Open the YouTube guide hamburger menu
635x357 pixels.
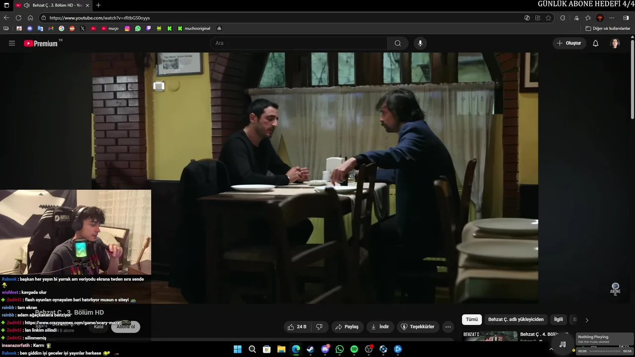(12, 43)
